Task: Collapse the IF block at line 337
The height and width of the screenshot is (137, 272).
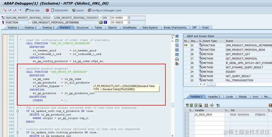Action: coord(17,133)
